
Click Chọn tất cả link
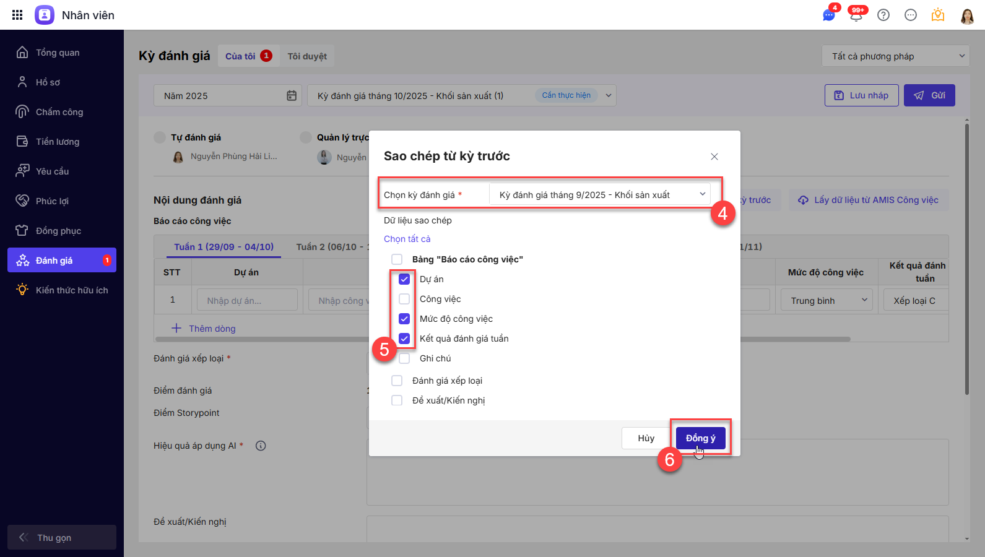407,239
